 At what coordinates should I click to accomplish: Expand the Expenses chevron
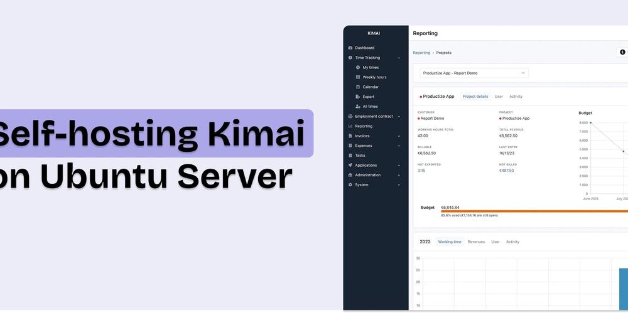point(399,146)
